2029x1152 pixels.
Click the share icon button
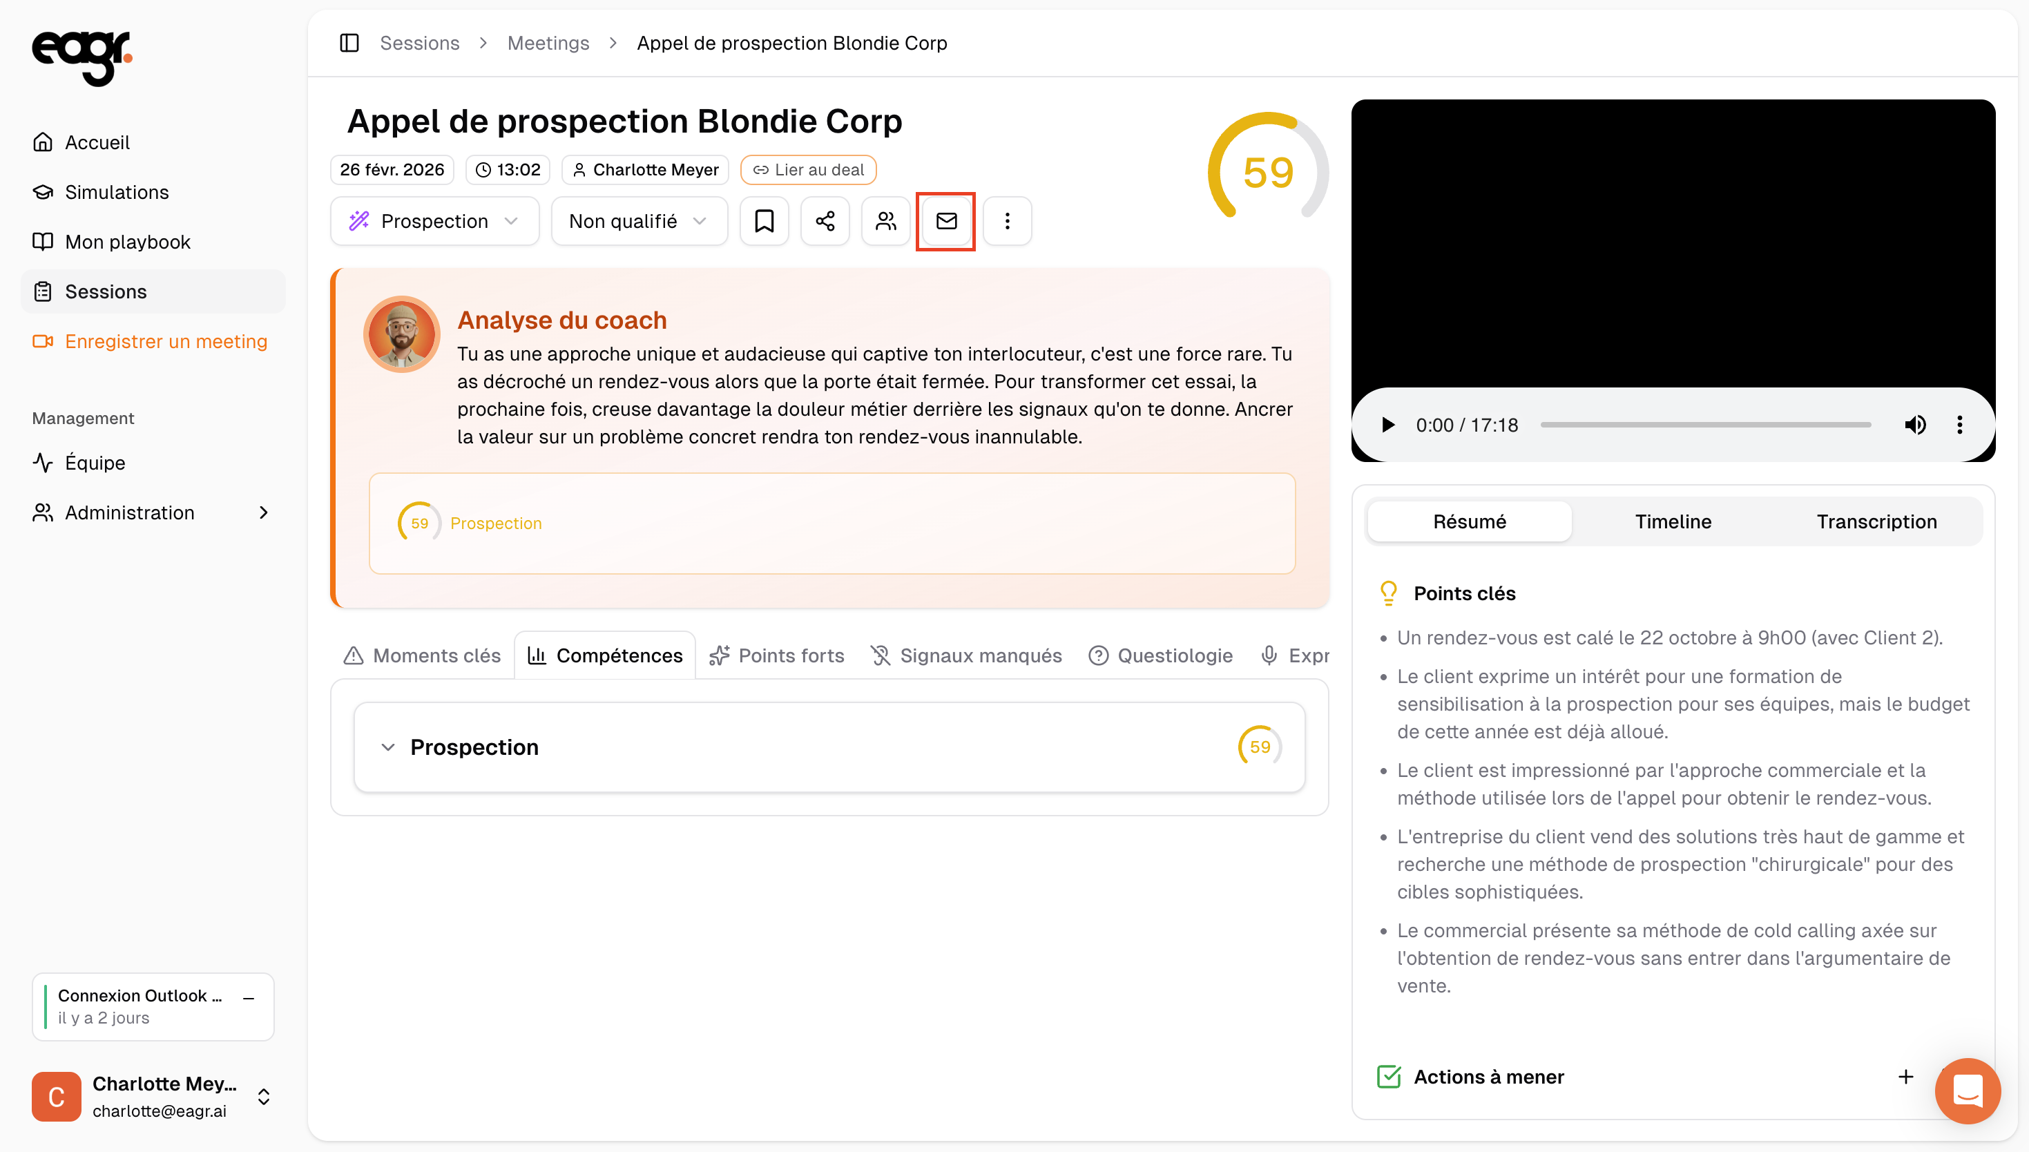point(825,221)
